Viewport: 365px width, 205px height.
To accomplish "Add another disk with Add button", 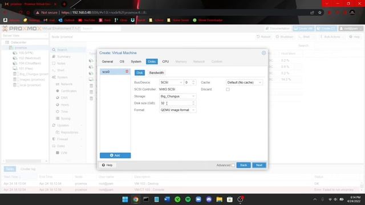I will pos(115,155).
